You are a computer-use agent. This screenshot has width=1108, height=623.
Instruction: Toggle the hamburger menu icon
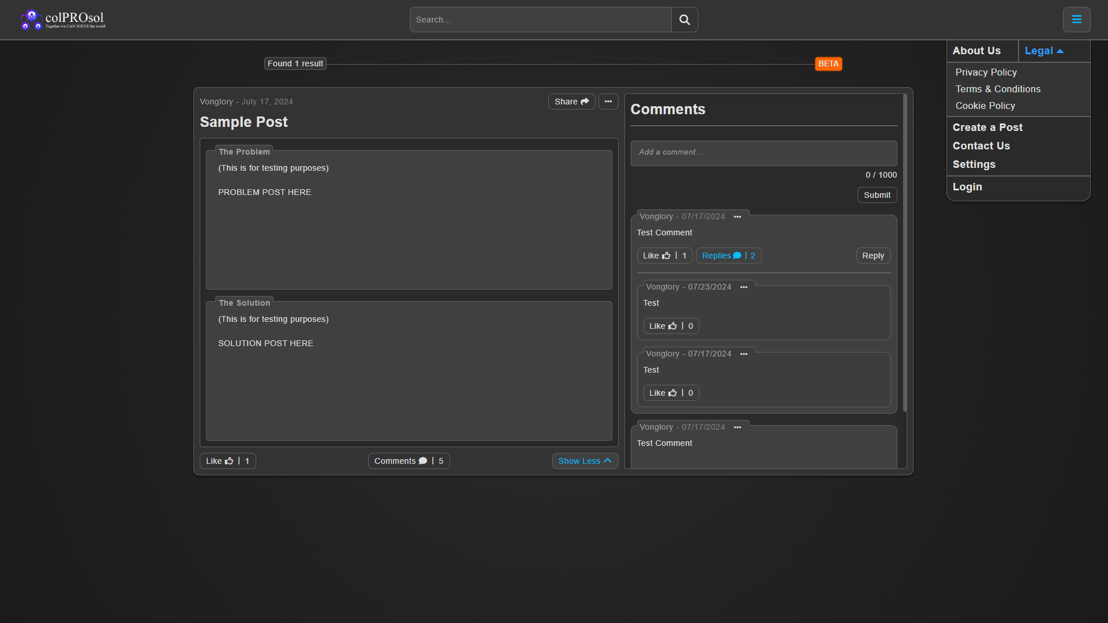coord(1076,20)
